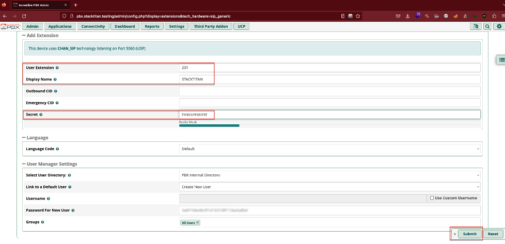Submit the new extension form
This screenshot has height=244, width=505.
pos(469,234)
